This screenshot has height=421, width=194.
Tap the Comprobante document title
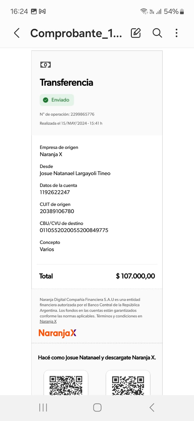76,33
